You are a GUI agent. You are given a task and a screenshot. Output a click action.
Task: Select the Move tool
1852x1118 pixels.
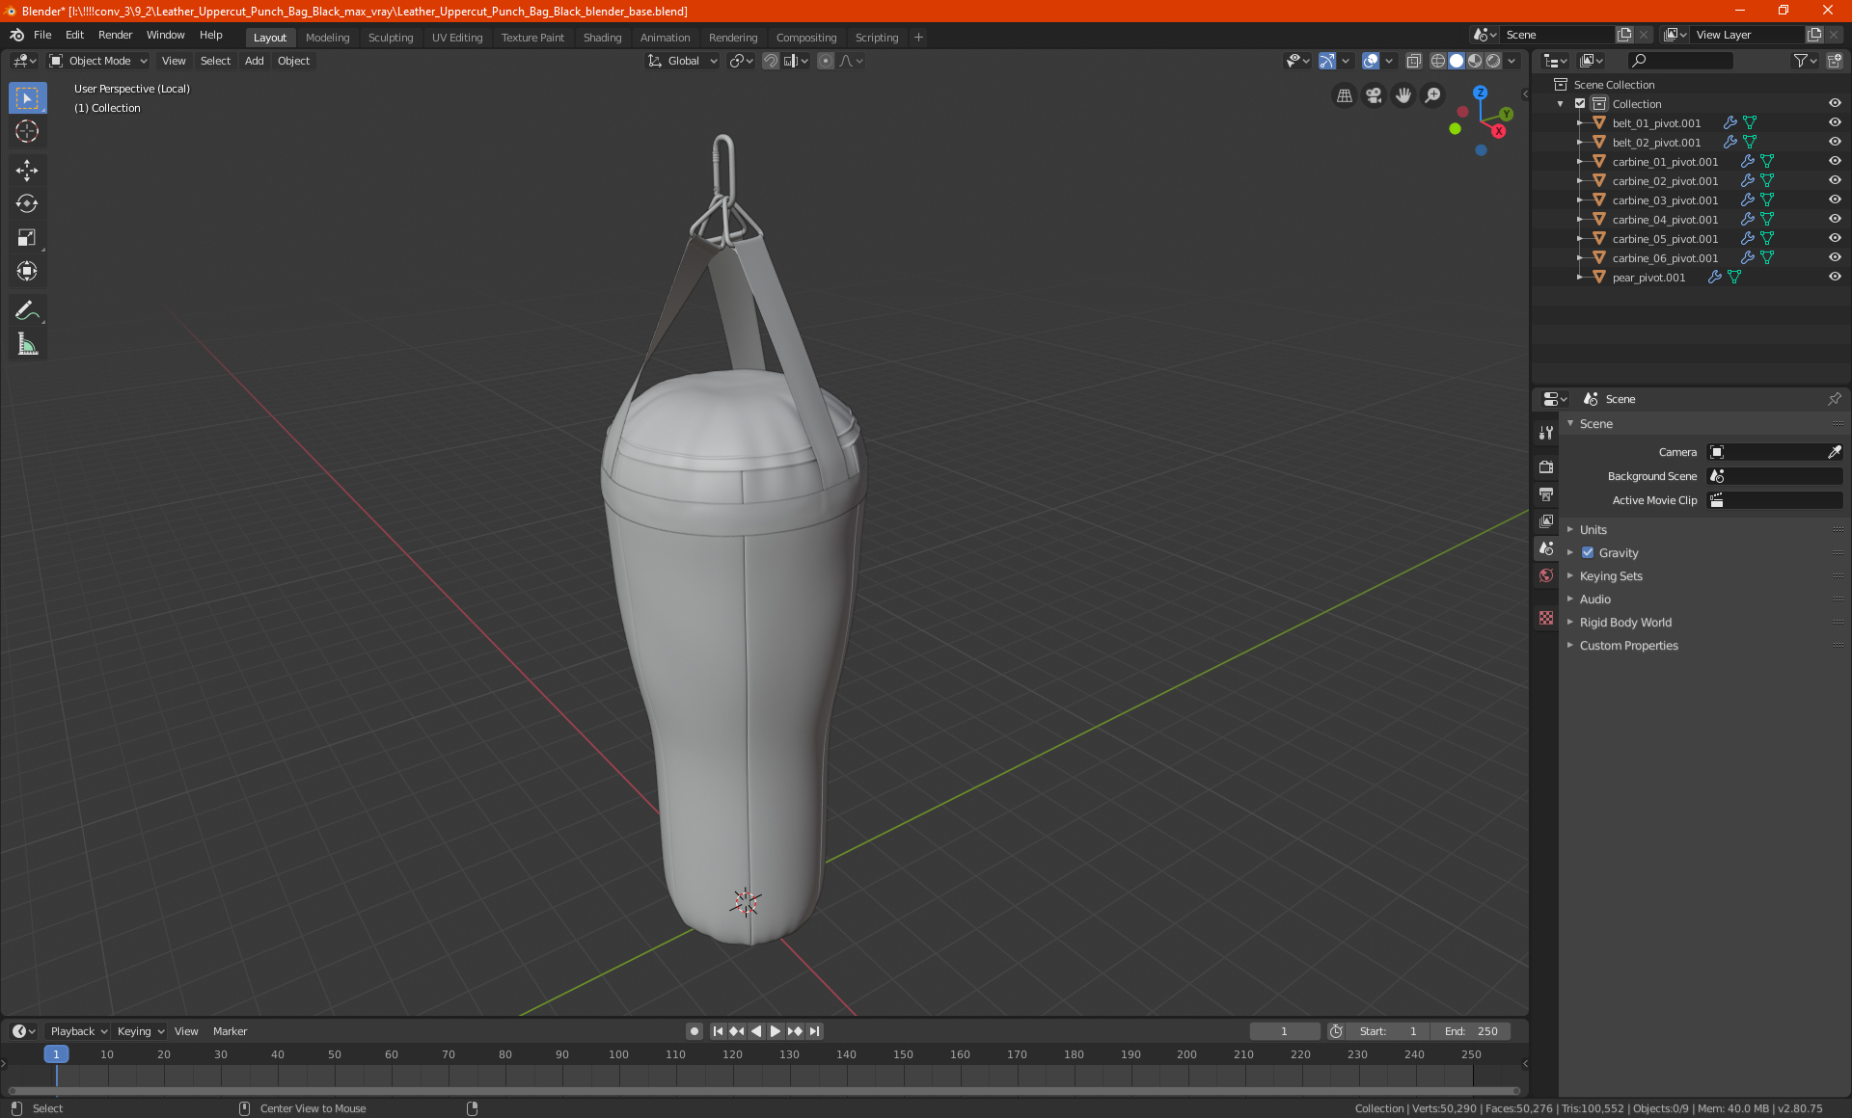[27, 171]
